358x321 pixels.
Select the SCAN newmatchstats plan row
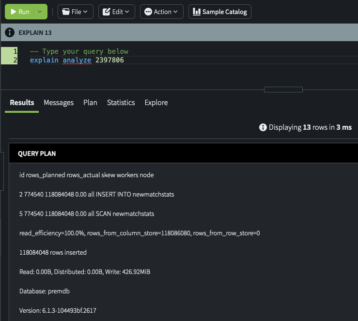click(87, 214)
